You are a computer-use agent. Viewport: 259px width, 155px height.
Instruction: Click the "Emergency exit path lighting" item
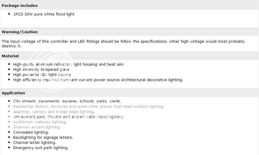[41, 148]
